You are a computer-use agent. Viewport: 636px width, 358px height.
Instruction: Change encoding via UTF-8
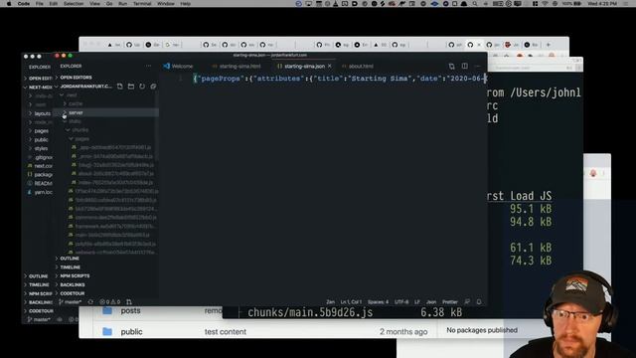coord(401,301)
